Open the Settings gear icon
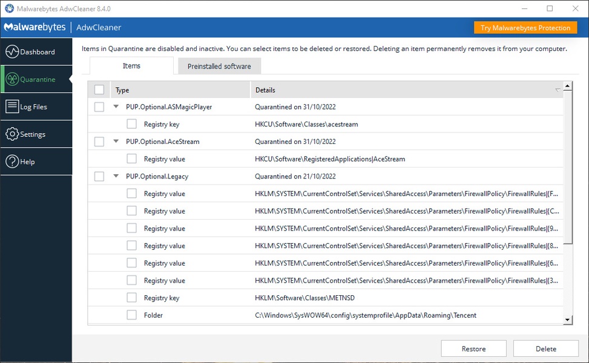The image size is (589, 363). tap(12, 134)
